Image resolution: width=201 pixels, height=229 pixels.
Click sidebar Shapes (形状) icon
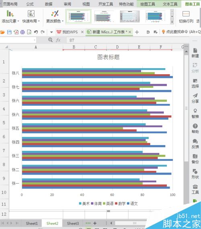[x=195, y=171]
